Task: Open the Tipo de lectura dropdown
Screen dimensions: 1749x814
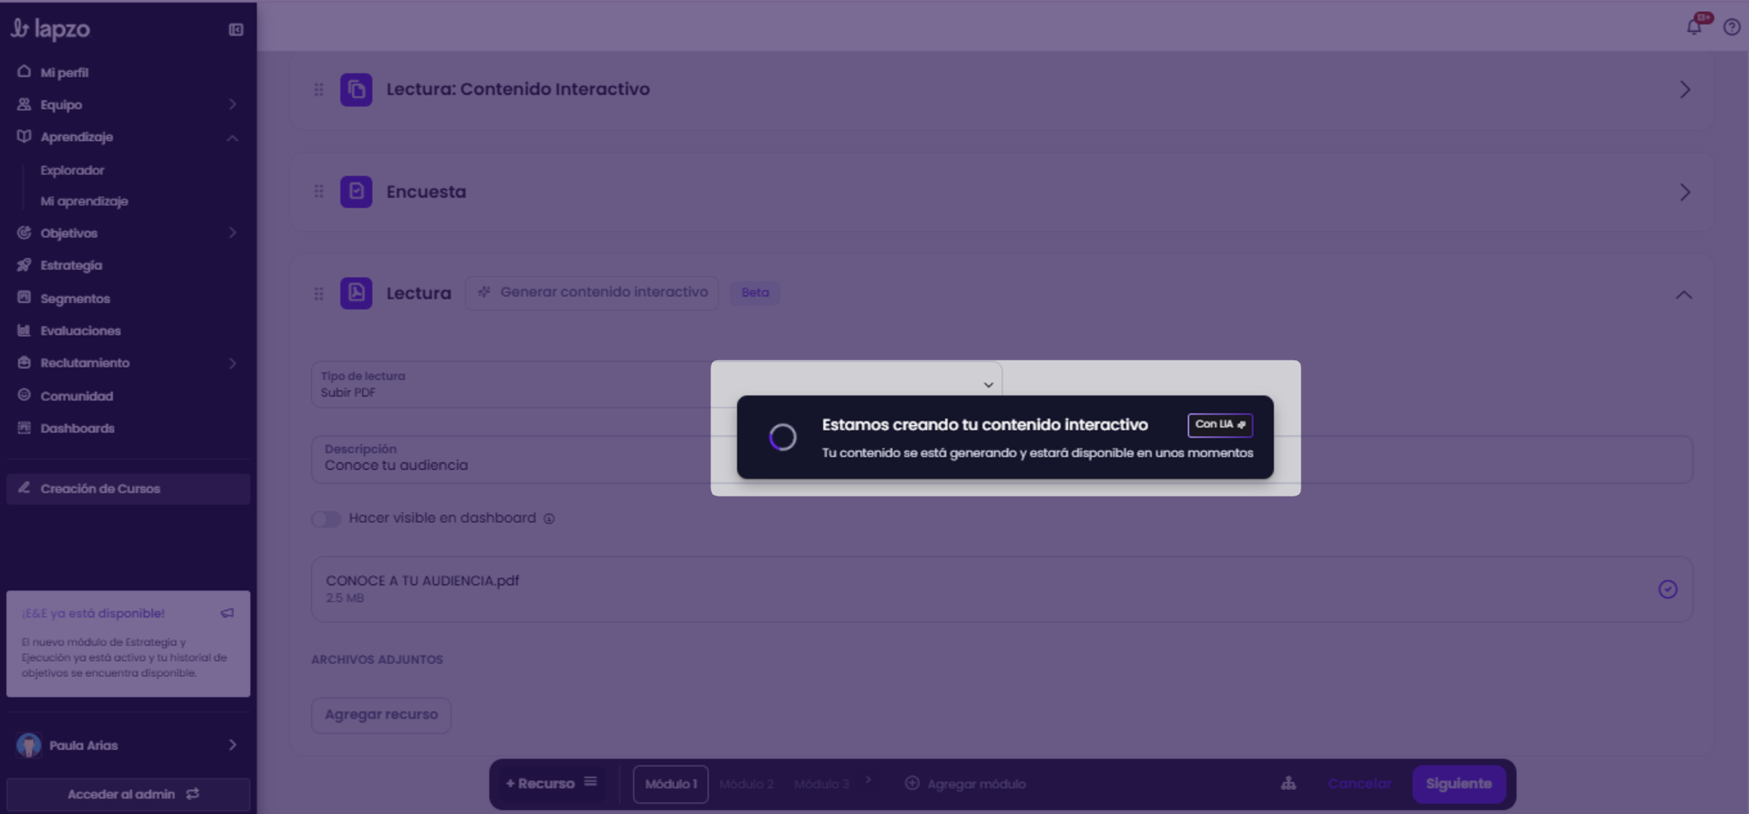Action: coord(657,384)
